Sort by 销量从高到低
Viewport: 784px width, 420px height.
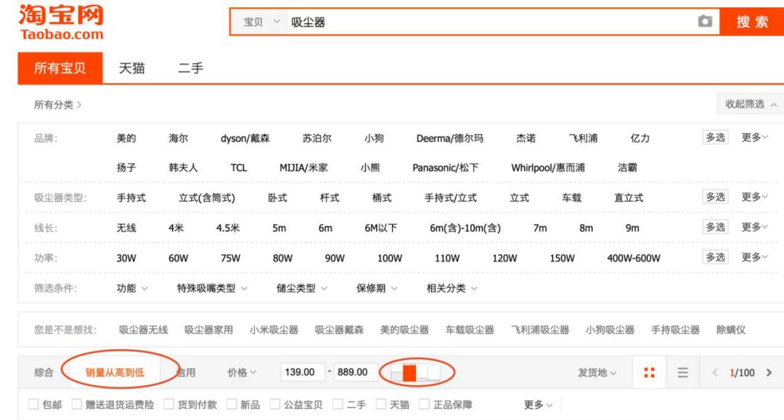(x=115, y=373)
